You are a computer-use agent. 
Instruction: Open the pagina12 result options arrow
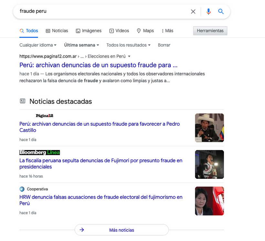point(129,56)
